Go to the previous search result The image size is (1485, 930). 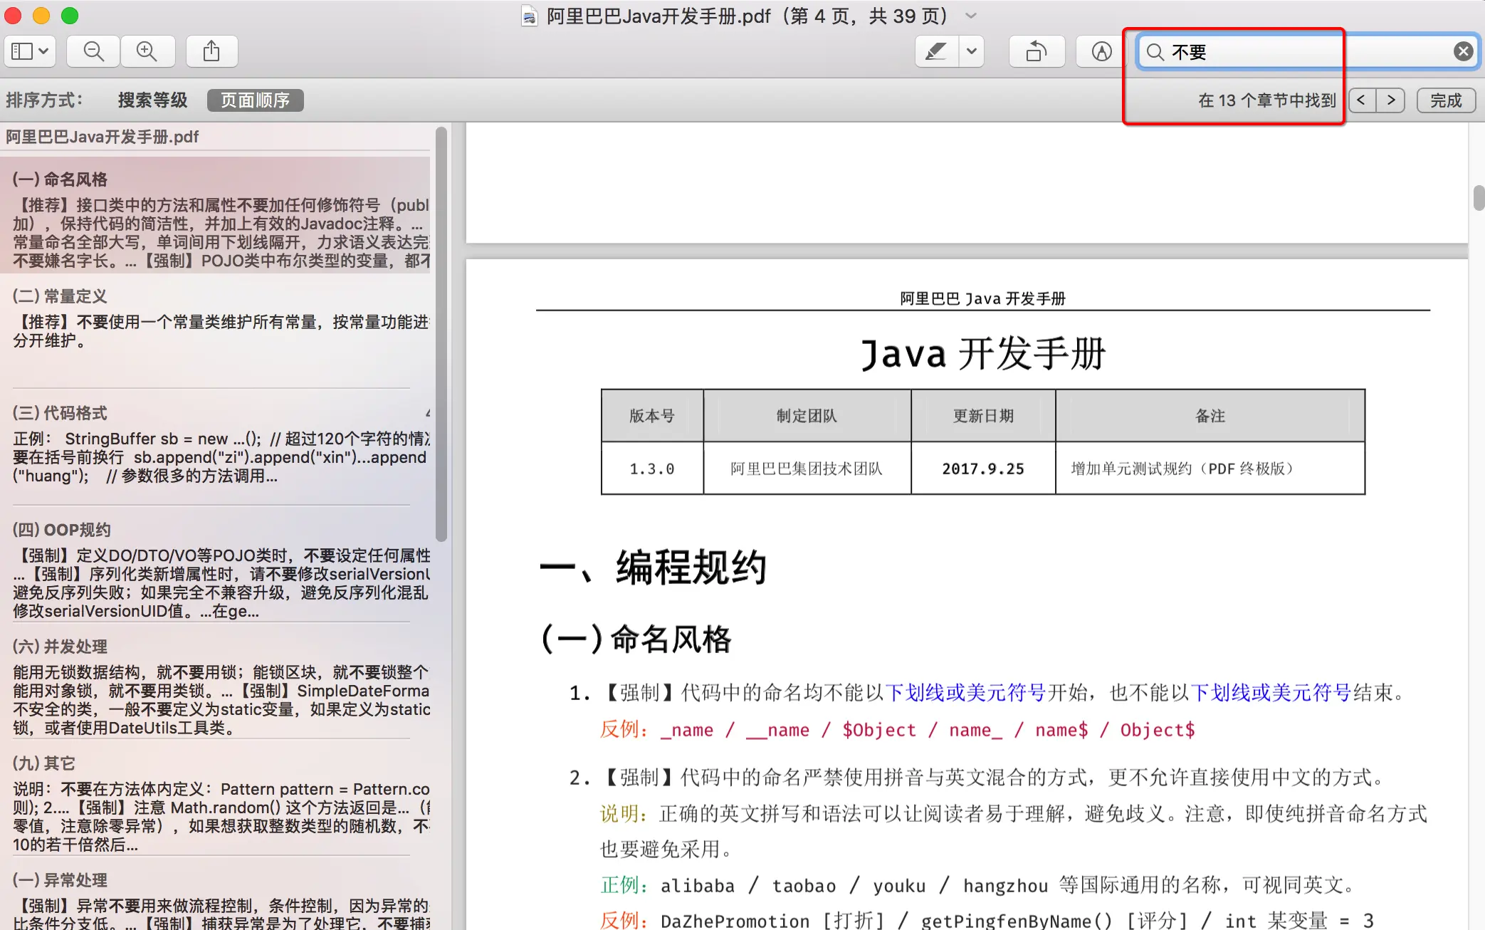[1361, 100]
